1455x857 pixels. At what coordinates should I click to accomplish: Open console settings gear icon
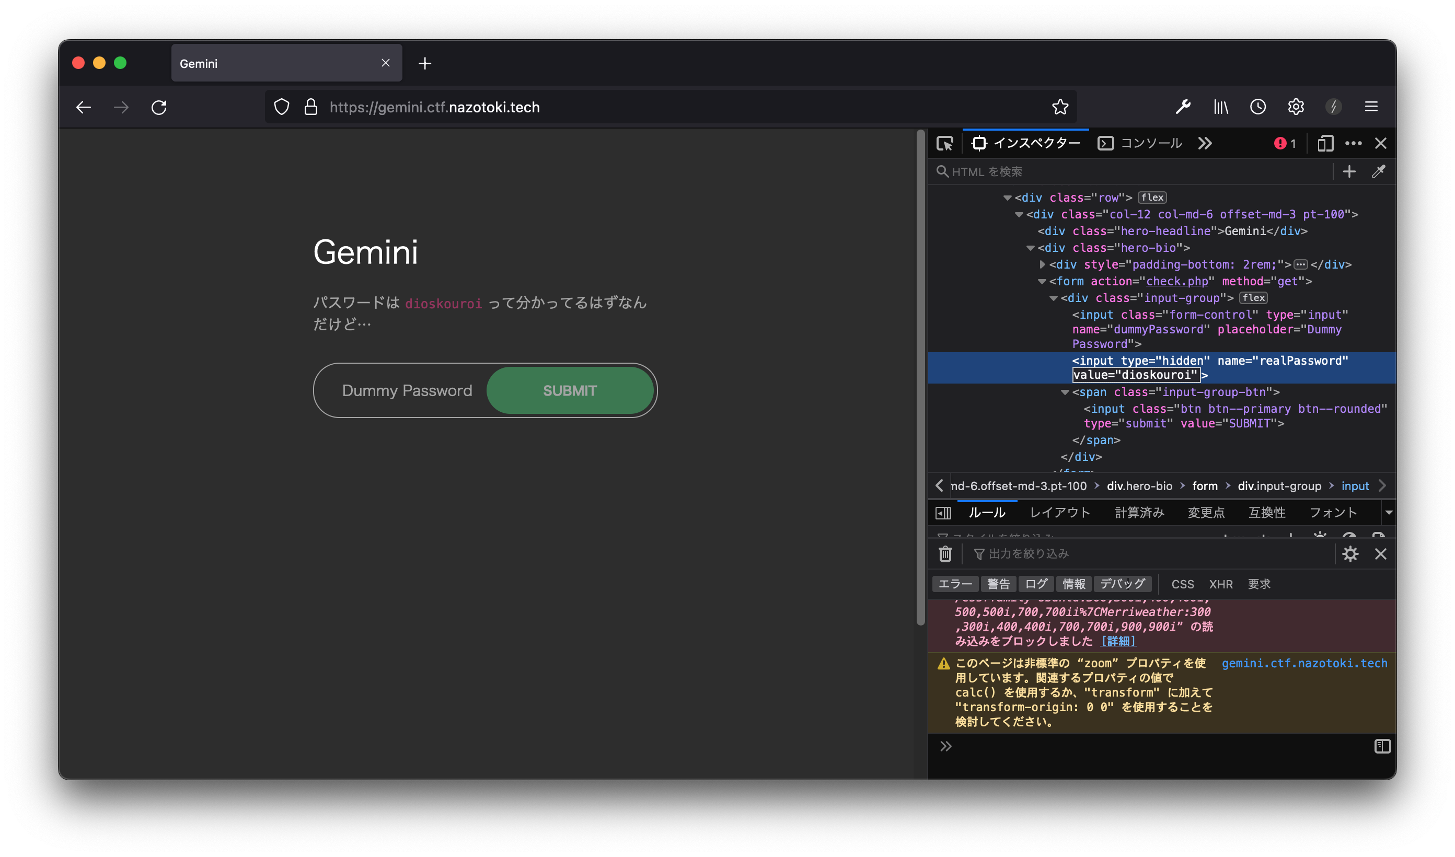pyautogui.click(x=1350, y=554)
